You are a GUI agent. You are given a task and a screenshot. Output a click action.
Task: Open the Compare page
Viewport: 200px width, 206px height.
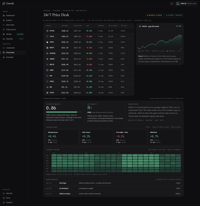(x=10, y=57)
